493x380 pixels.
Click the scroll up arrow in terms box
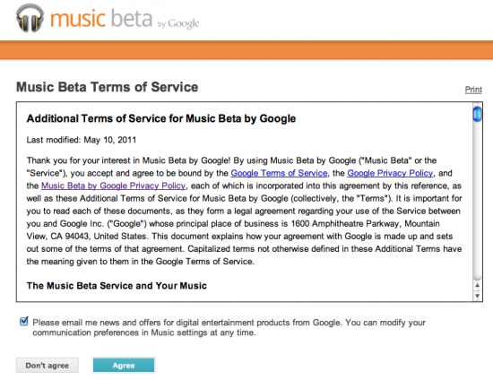[x=477, y=285]
